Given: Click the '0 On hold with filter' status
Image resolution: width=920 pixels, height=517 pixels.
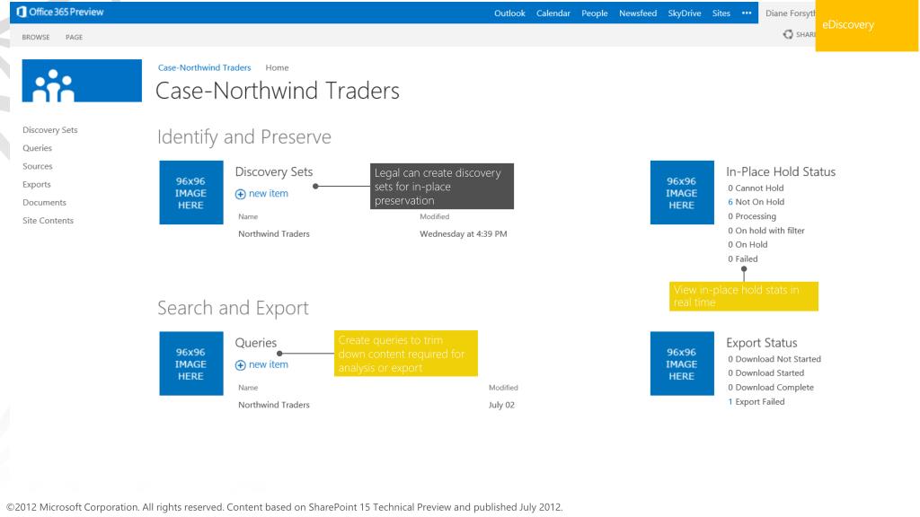Looking at the screenshot, I should [x=766, y=231].
